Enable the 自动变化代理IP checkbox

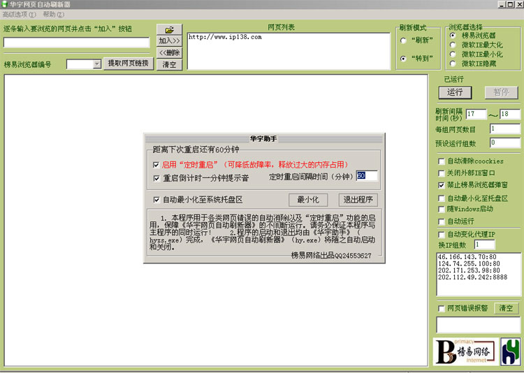442,235
